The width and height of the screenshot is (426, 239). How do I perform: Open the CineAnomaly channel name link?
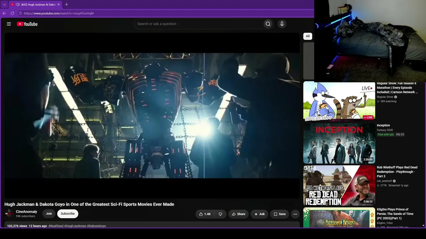27,212
